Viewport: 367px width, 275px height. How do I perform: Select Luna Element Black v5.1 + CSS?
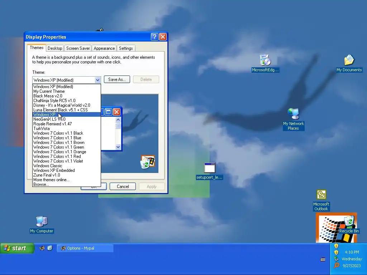(x=66, y=110)
